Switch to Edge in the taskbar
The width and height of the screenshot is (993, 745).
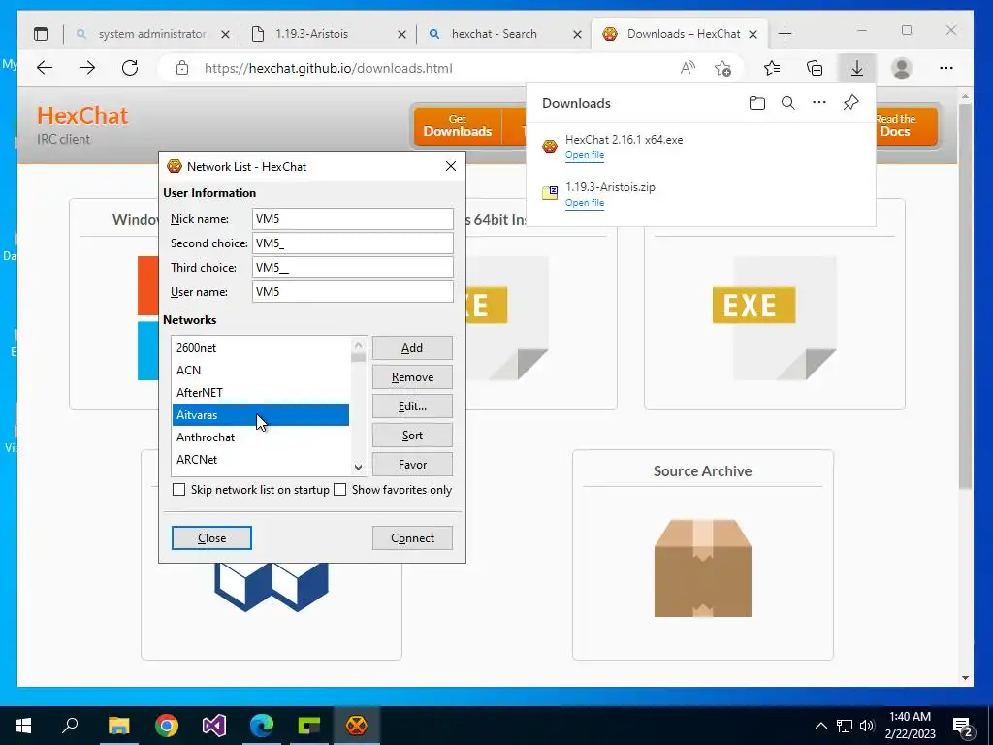click(x=262, y=726)
